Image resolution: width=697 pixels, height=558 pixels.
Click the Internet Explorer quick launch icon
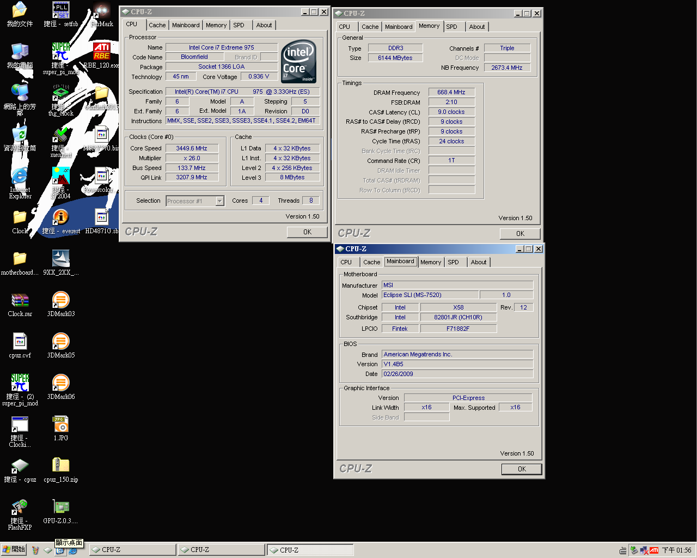pyautogui.click(x=72, y=550)
